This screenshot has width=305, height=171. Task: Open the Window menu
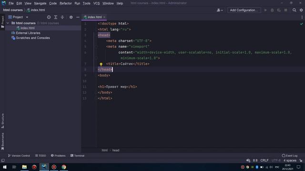point(108,3)
